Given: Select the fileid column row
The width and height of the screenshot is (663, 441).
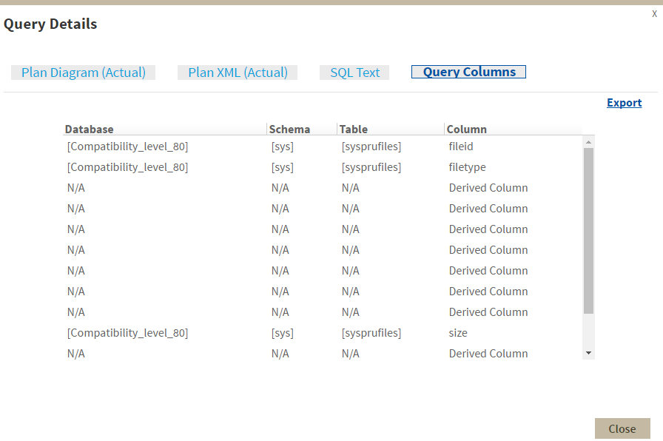Looking at the screenshot, I should [x=460, y=147].
